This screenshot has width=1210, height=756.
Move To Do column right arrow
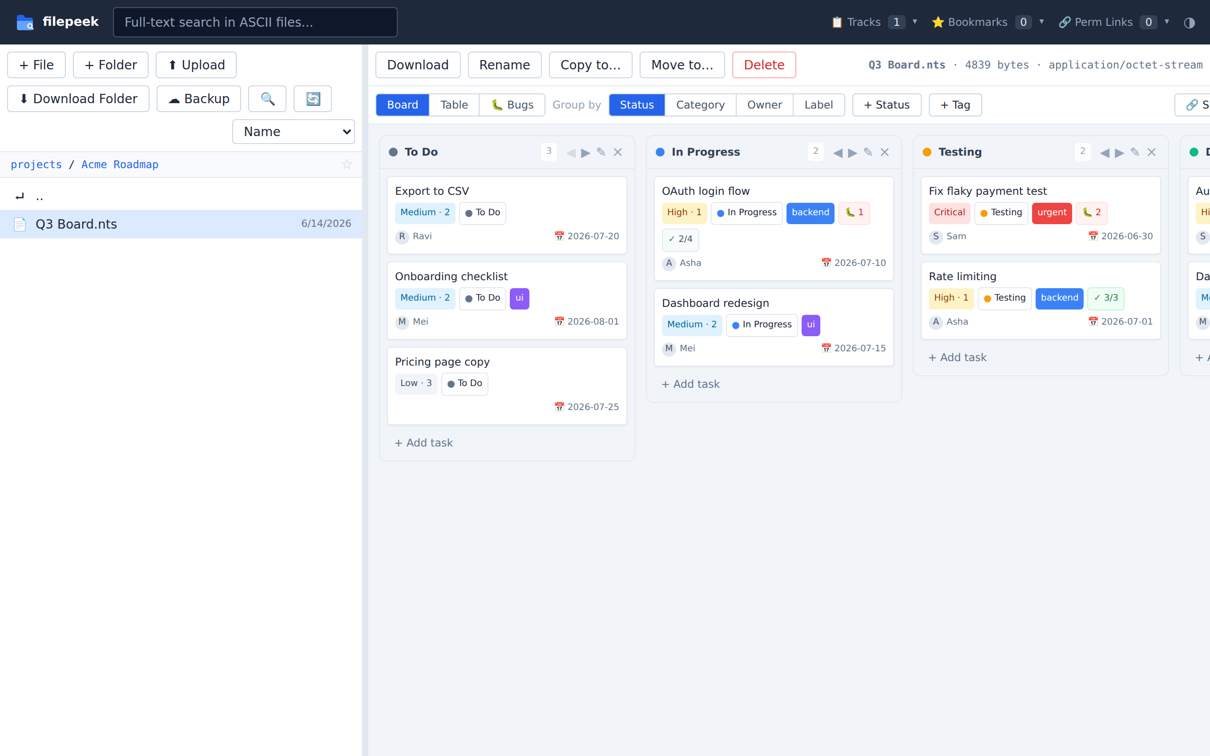point(585,153)
